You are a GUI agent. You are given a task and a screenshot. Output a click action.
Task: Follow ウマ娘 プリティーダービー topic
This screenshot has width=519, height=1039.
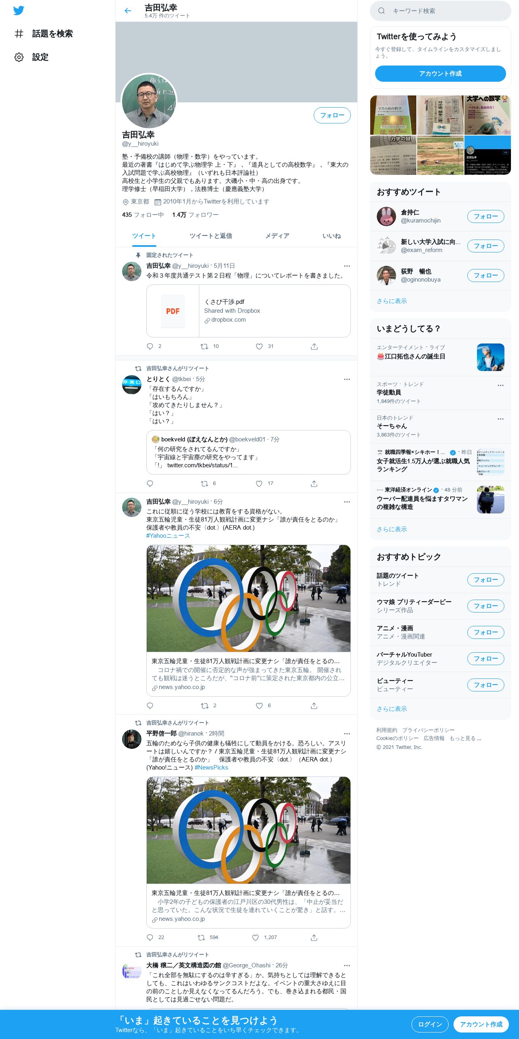click(x=485, y=606)
